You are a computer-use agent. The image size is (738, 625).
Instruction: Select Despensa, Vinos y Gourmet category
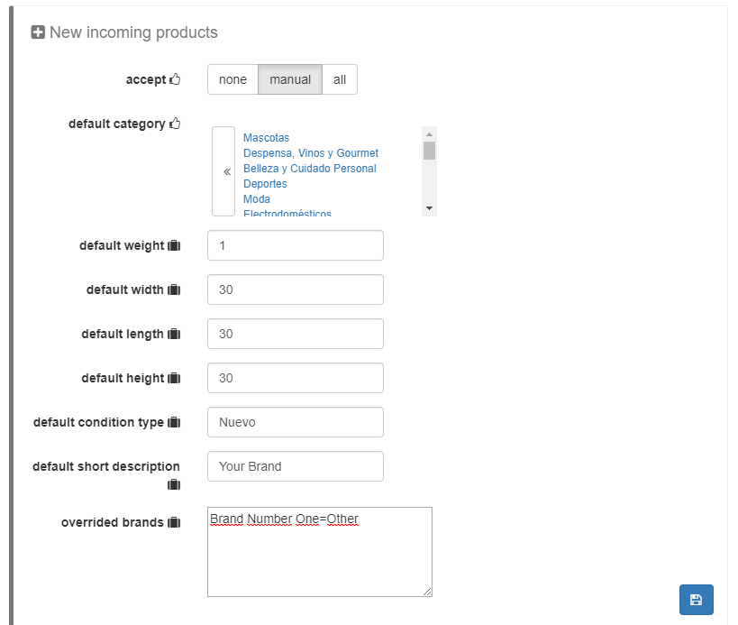[310, 153]
